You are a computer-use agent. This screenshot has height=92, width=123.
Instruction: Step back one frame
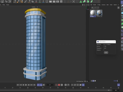(23, 85)
